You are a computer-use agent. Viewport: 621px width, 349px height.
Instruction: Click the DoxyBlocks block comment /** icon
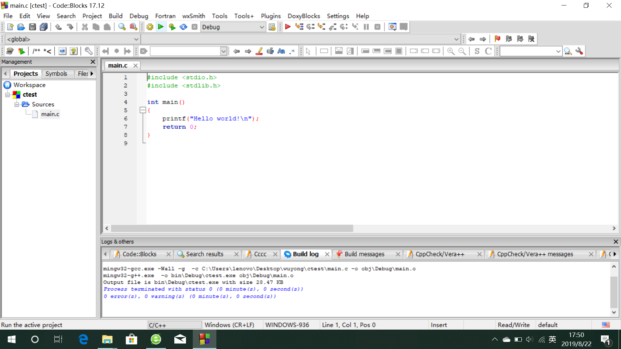36,51
